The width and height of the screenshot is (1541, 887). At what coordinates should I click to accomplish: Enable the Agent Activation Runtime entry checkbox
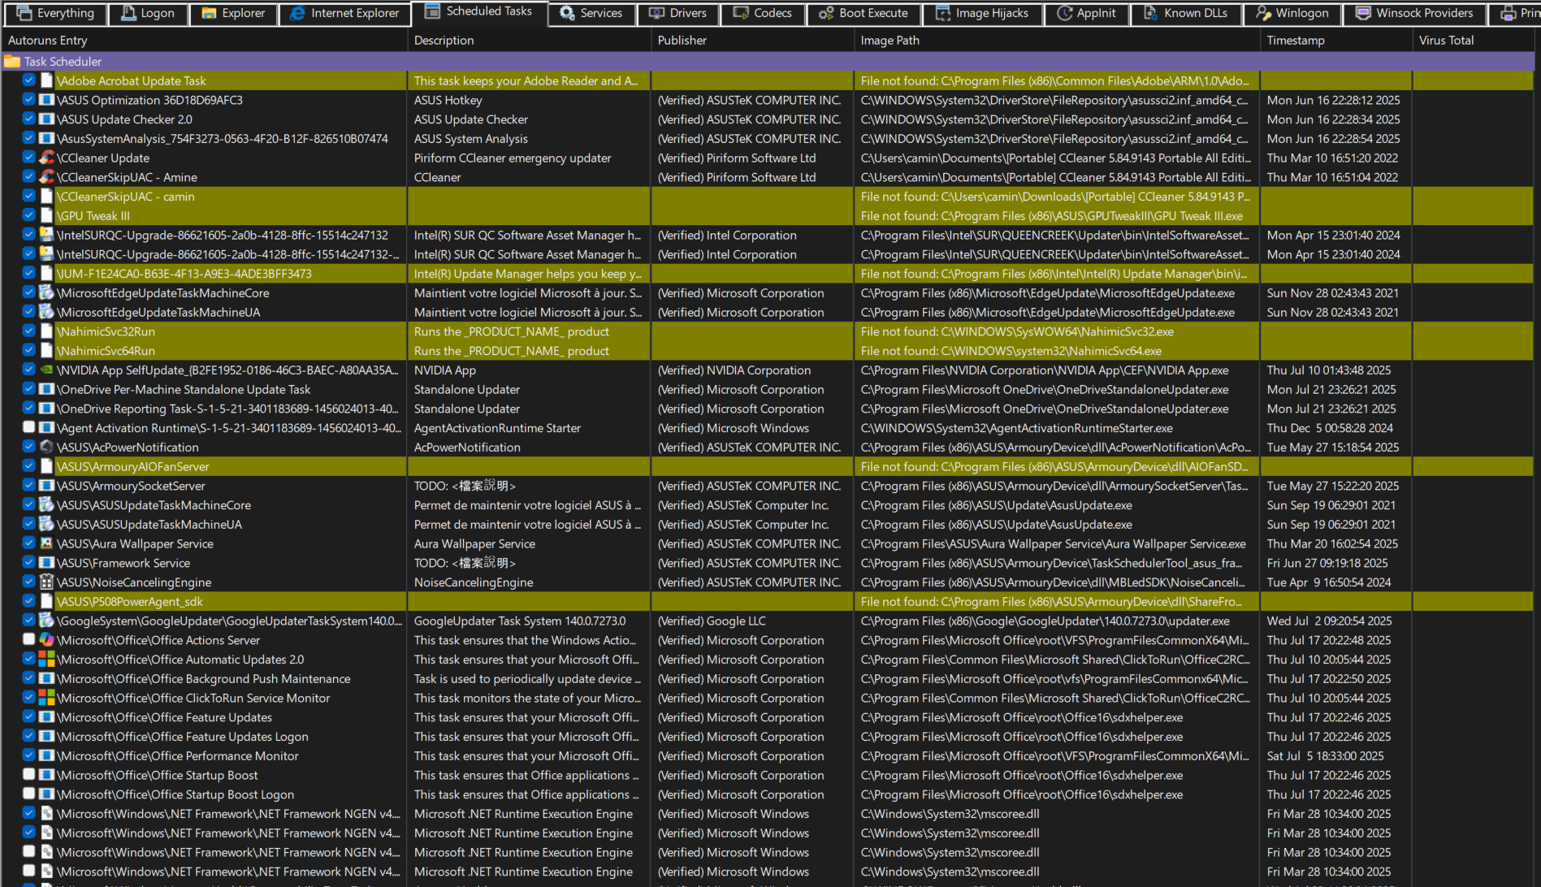[x=28, y=427]
